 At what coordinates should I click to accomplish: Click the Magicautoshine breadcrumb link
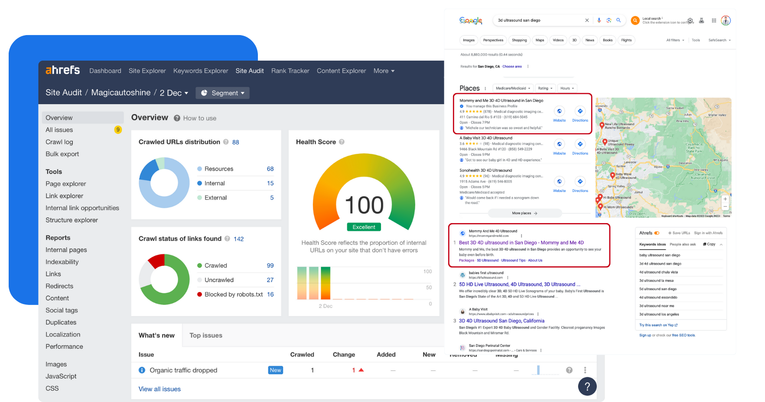[121, 92]
